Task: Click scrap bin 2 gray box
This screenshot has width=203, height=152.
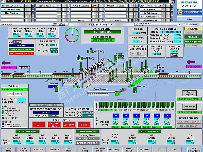Action: (x=123, y=90)
